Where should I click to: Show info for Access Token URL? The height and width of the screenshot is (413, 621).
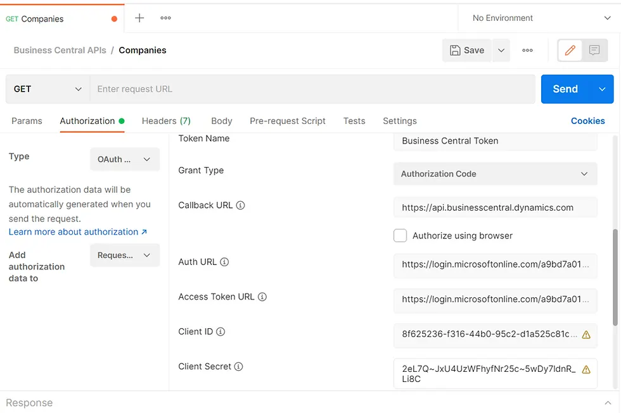(262, 297)
